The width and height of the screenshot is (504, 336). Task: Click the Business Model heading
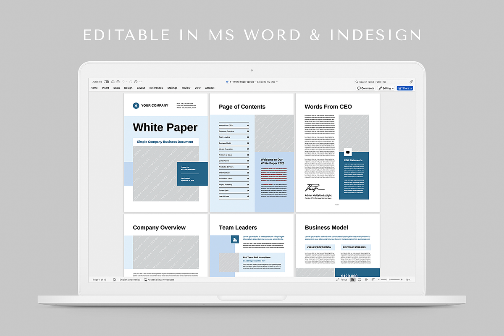coord(326,228)
